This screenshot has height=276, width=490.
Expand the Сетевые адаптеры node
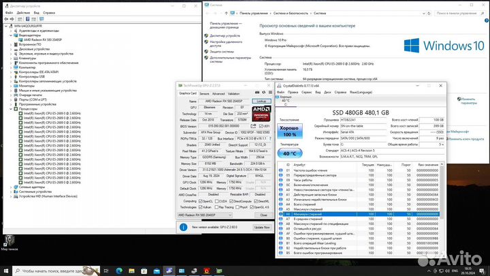[11, 187]
